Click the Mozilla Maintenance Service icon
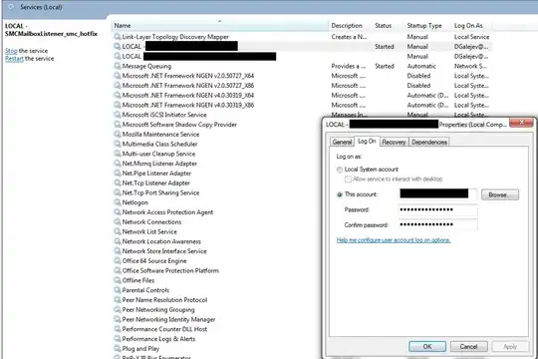538x359 pixels. (118, 134)
